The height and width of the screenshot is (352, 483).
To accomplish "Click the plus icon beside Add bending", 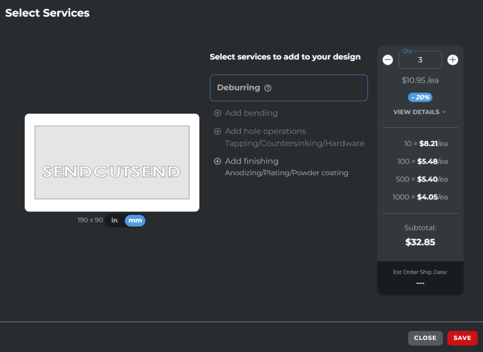I will pos(217,113).
